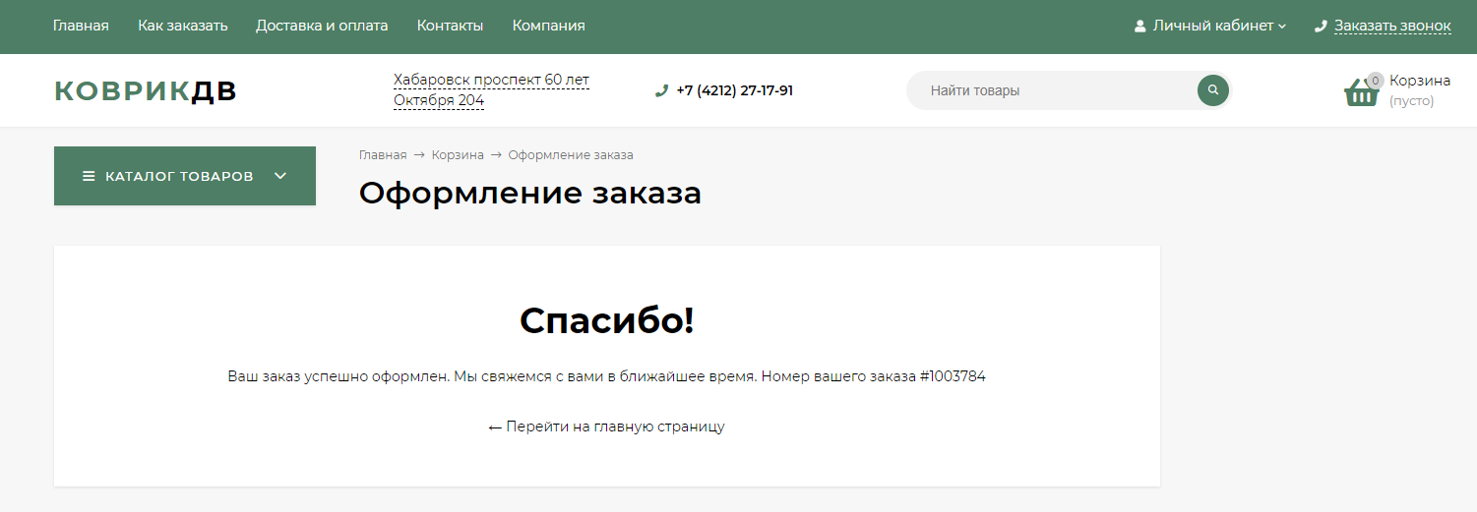The height and width of the screenshot is (512, 1477).
Task: Click the hamburger icon in Каталог товаров
Action: point(89,176)
